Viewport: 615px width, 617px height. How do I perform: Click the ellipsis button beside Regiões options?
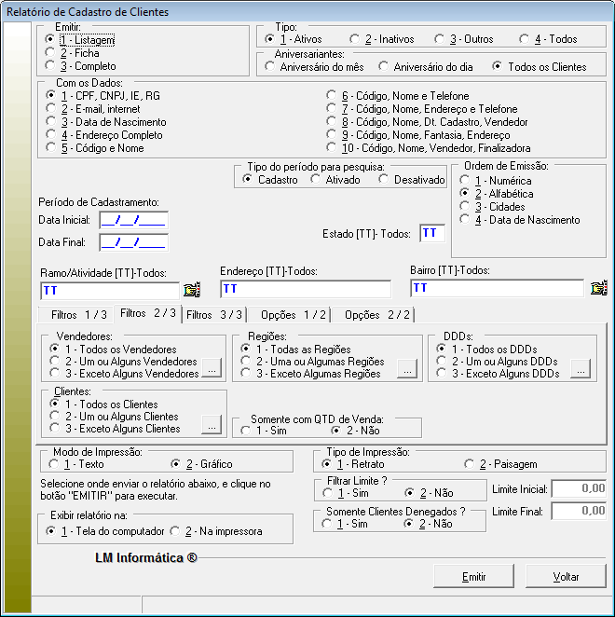[x=406, y=371]
